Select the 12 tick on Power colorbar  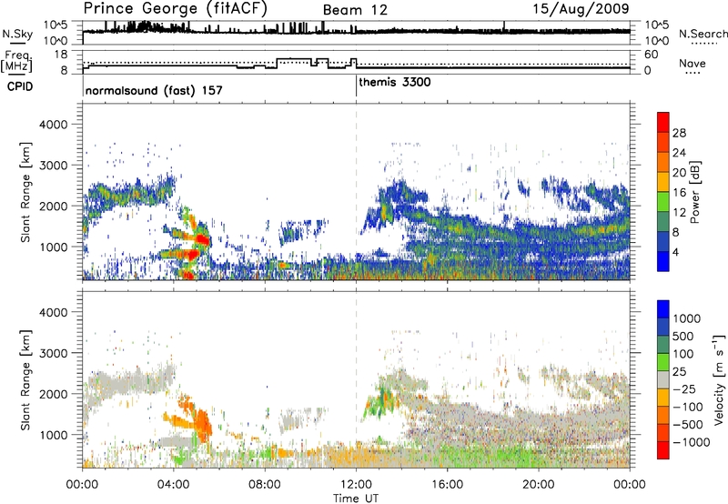click(679, 213)
